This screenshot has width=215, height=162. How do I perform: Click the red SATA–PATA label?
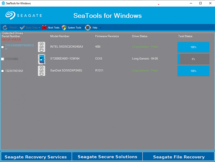click(x=11, y=39)
